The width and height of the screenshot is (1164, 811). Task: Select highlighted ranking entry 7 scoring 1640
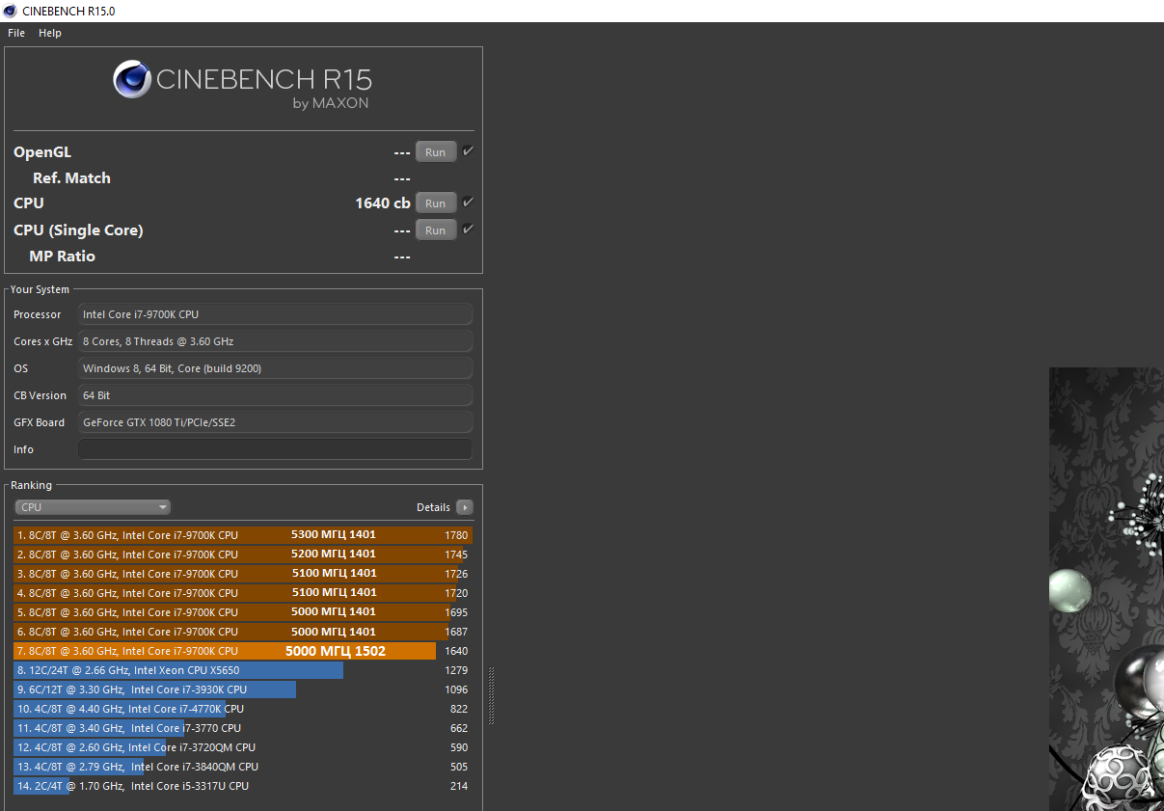pos(243,651)
